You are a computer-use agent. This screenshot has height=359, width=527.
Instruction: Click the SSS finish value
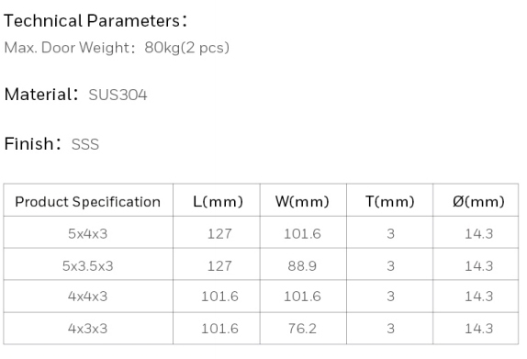click(85, 144)
